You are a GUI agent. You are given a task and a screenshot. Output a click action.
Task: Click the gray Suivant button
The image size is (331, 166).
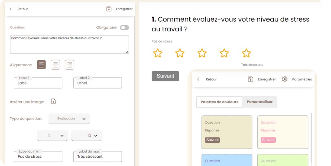pos(165,76)
